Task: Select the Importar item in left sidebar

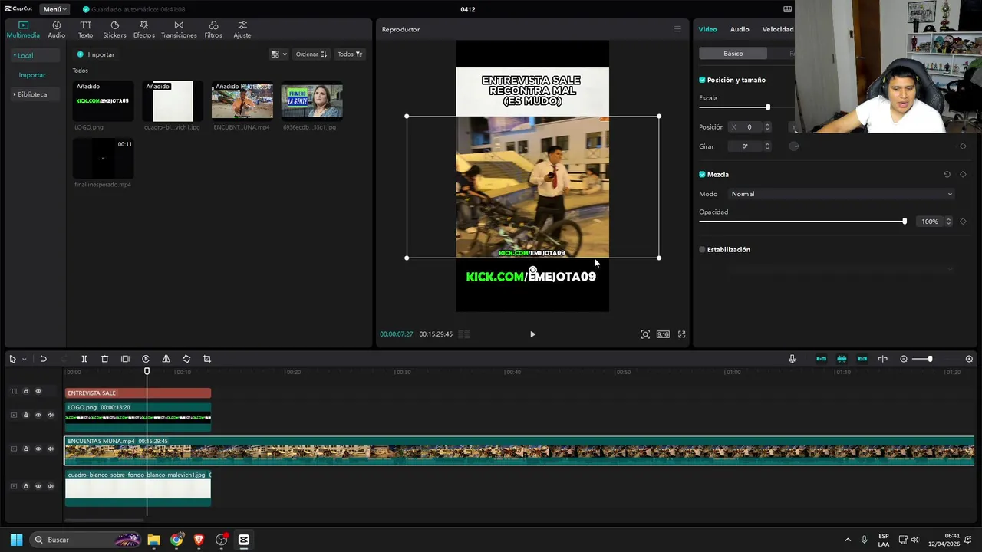Action: pos(32,75)
